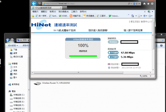The image size is (166, 112).
Task: Expand dropdown beside menu bar colorful icon
Action: [153, 12]
